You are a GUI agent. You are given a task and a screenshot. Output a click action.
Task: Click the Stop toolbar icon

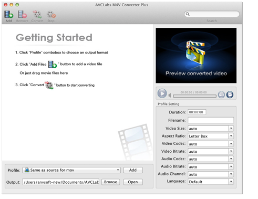click(x=51, y=15)
